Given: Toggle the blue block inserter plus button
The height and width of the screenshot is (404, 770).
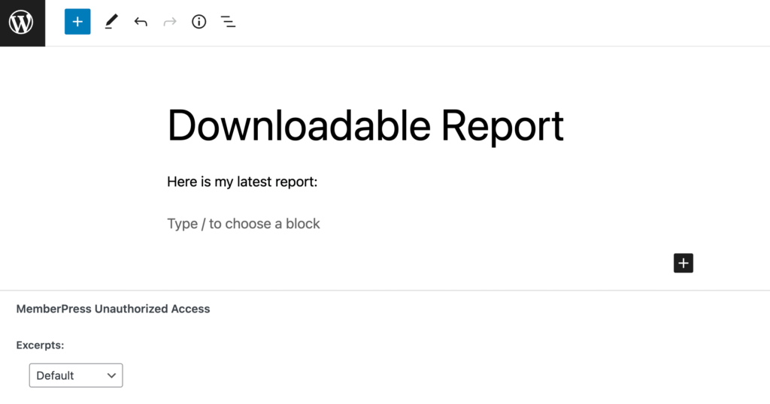Looking at the screenshot, I should tap(77, 22).
